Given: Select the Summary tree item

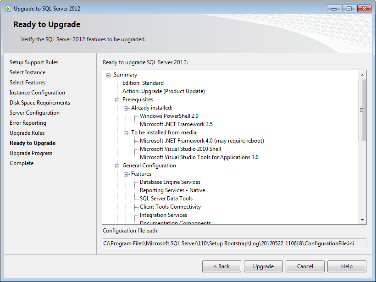Looking at the screenshot, I should pos(126,75).
